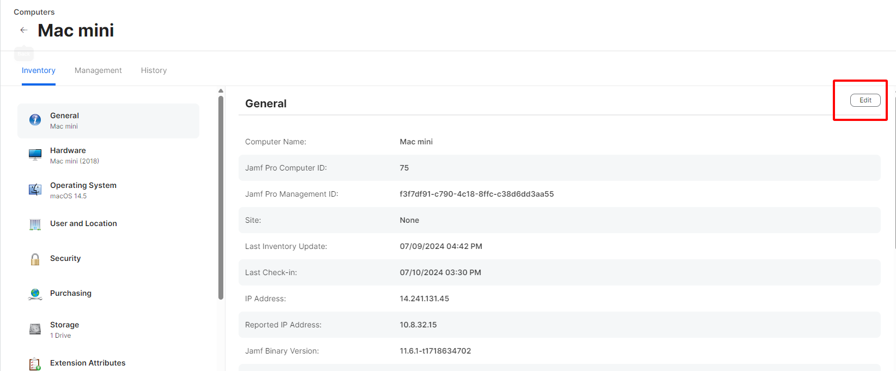Click the Hardware monitor icon
896x371 pixels.
tap(35, 155)
